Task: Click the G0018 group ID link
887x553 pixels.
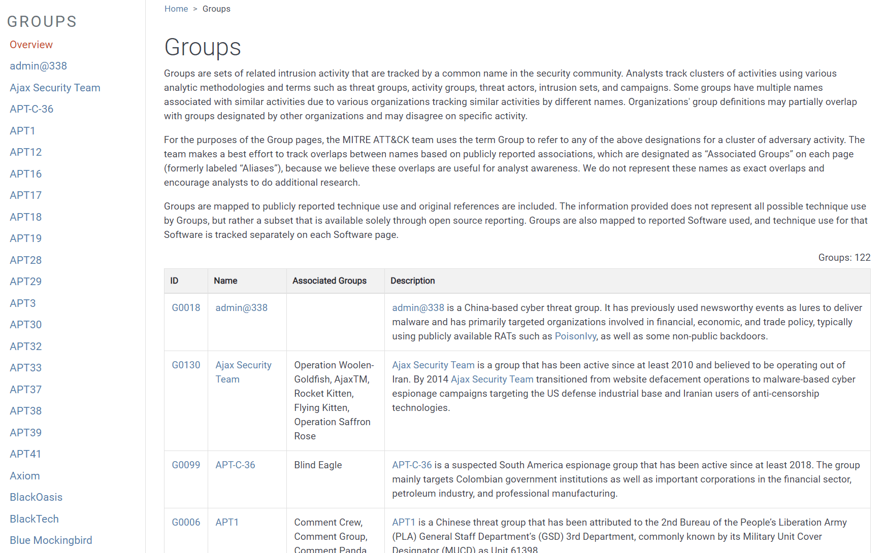Action: tap(186, 307)
